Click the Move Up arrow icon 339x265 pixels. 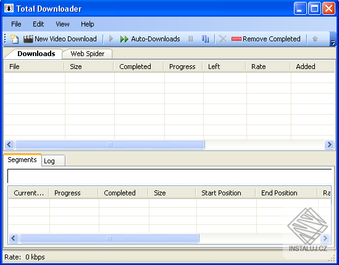[315, 39]
